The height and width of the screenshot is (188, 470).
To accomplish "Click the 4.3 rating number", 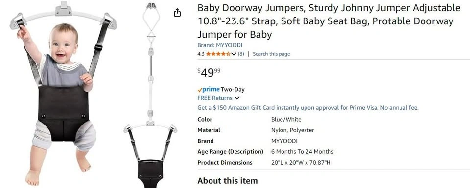I will tap(201, 54).
